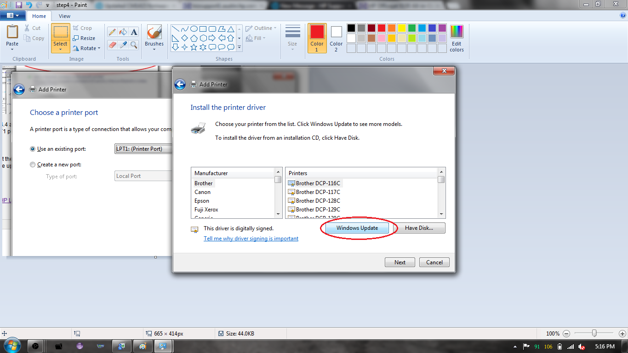Viewport: 628px width, 353px height.
Task: Choose the Cloud callout shape
Action: pos(230,47)
